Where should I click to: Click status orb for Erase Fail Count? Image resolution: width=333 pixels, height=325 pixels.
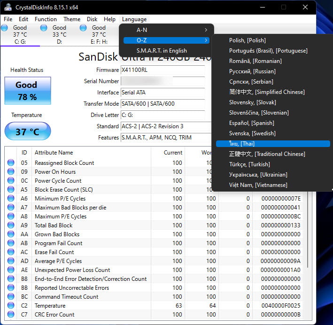pos(11,252)
